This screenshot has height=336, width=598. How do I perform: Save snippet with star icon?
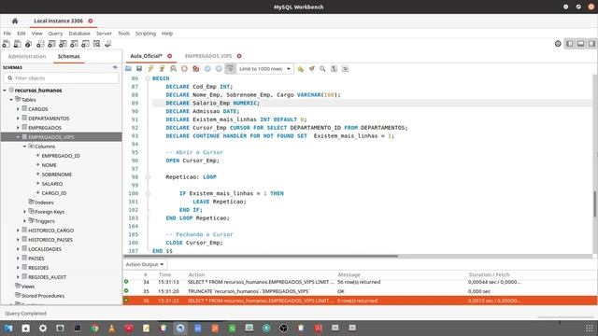pyautogui.click(x=301, y=69)
